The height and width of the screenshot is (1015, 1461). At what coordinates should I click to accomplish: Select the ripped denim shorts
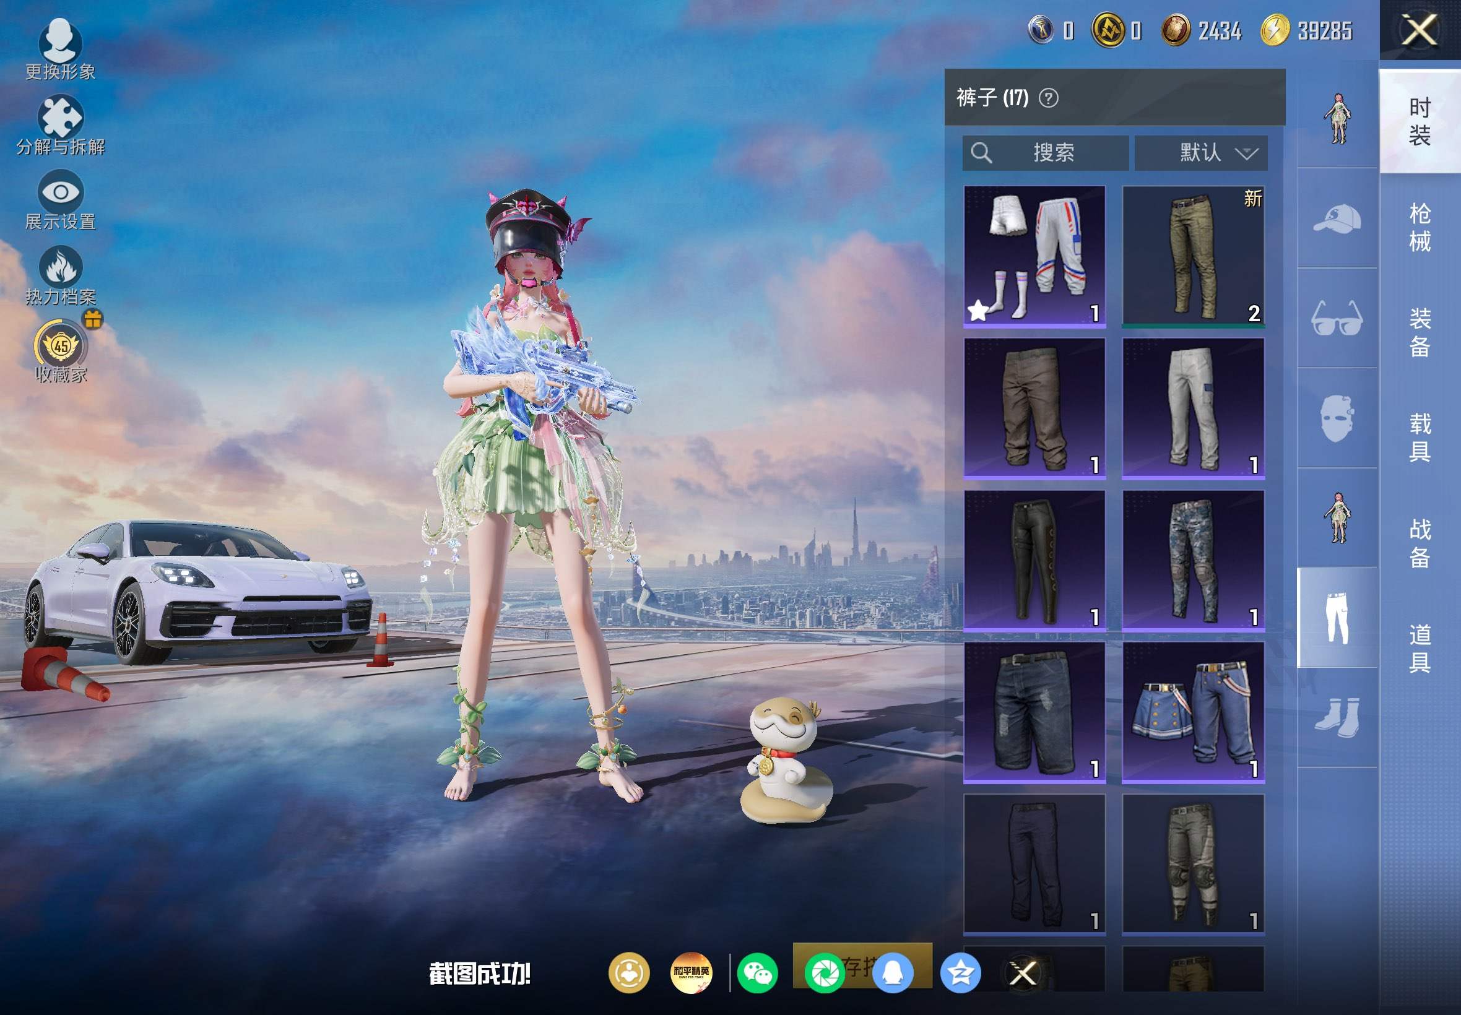pos(1034,712)
